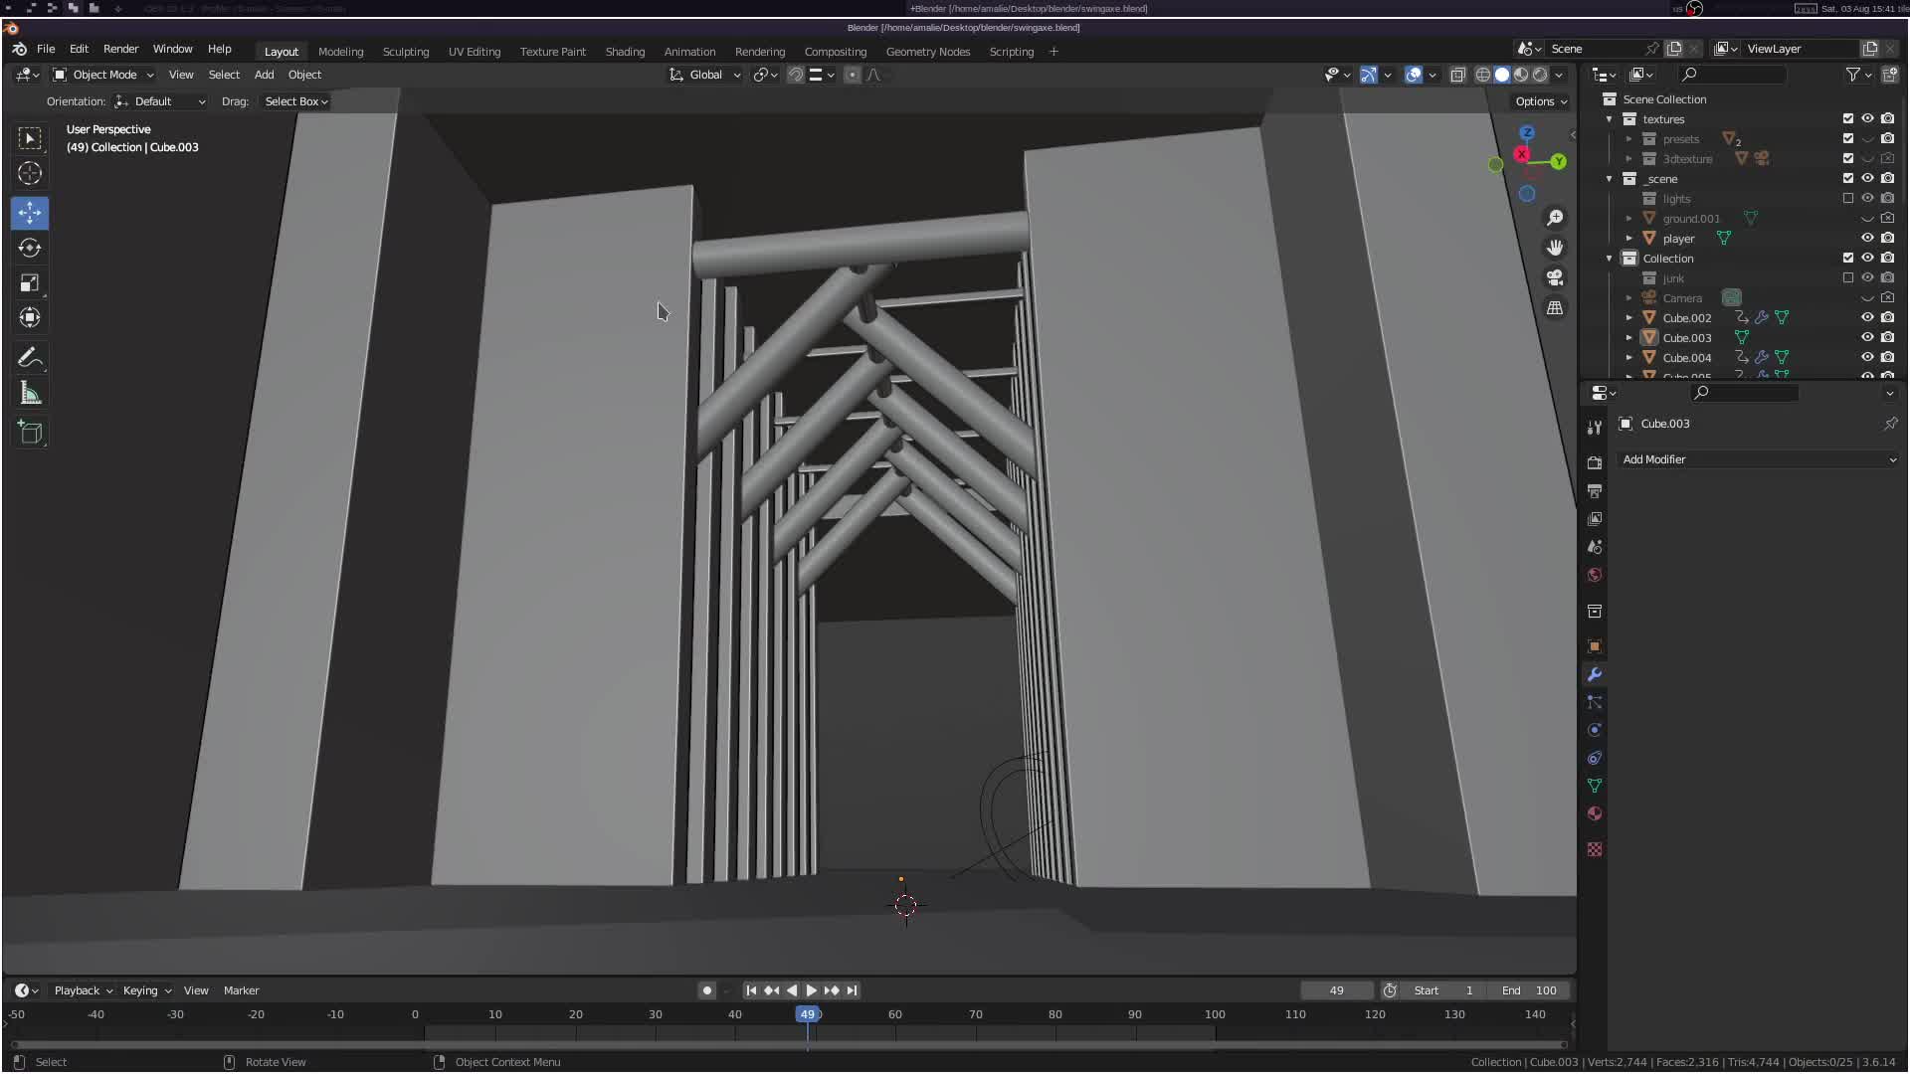This screenshot has width=1910, height=1074.
Task: Toggle camera view in viewport
Action: coord(1555,277)
